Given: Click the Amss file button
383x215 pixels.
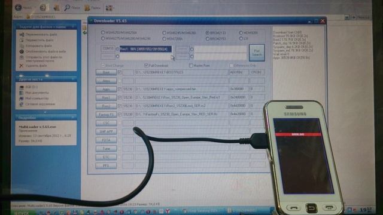Looking at the screenshot, I should click(x=106, y=81).
